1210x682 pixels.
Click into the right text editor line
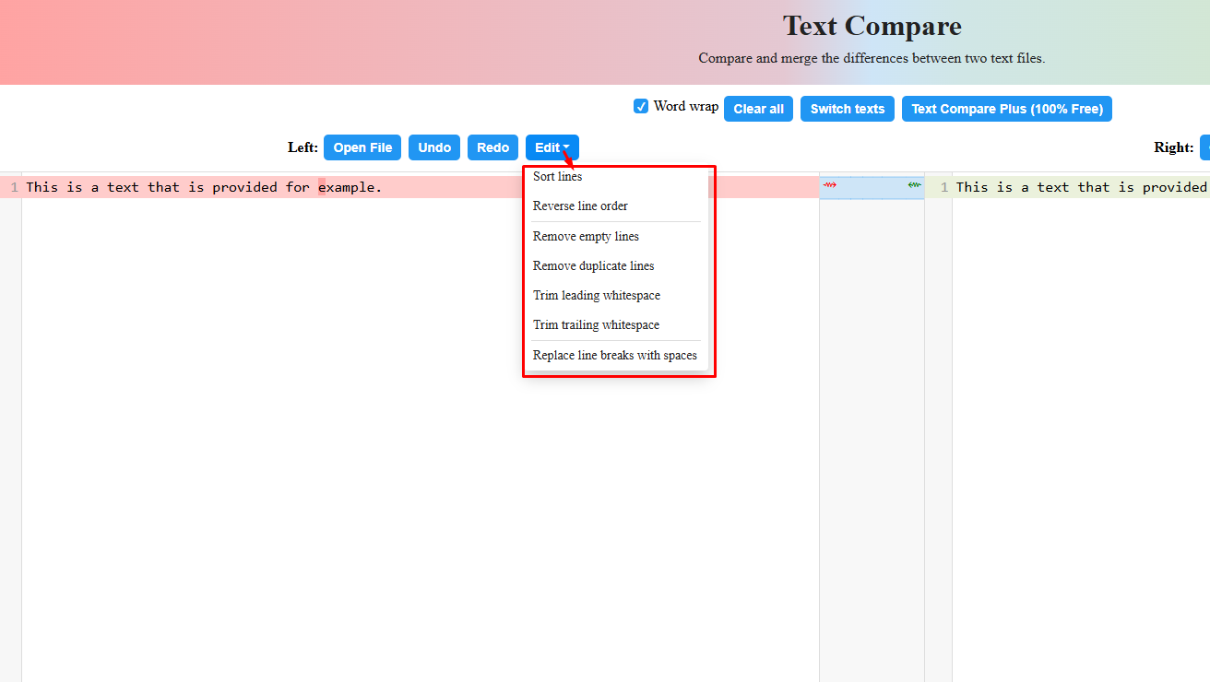1081,187
